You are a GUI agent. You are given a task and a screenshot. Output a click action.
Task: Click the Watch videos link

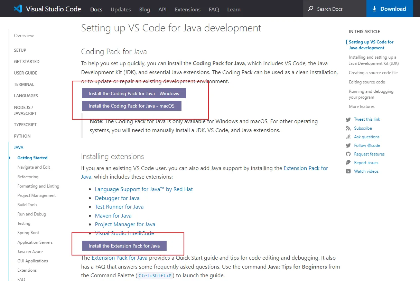click(366, 171)
